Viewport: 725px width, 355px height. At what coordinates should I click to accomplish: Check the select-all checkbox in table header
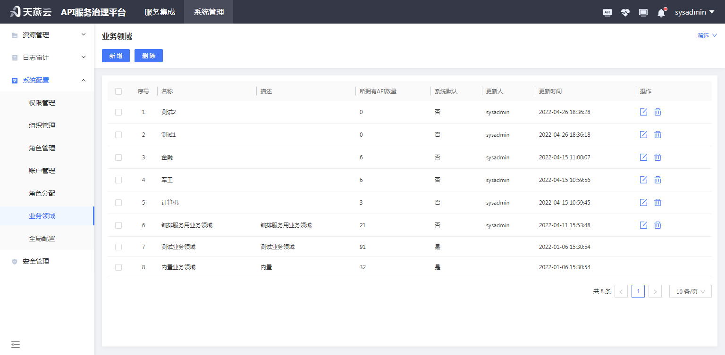(x=118, y=91)
